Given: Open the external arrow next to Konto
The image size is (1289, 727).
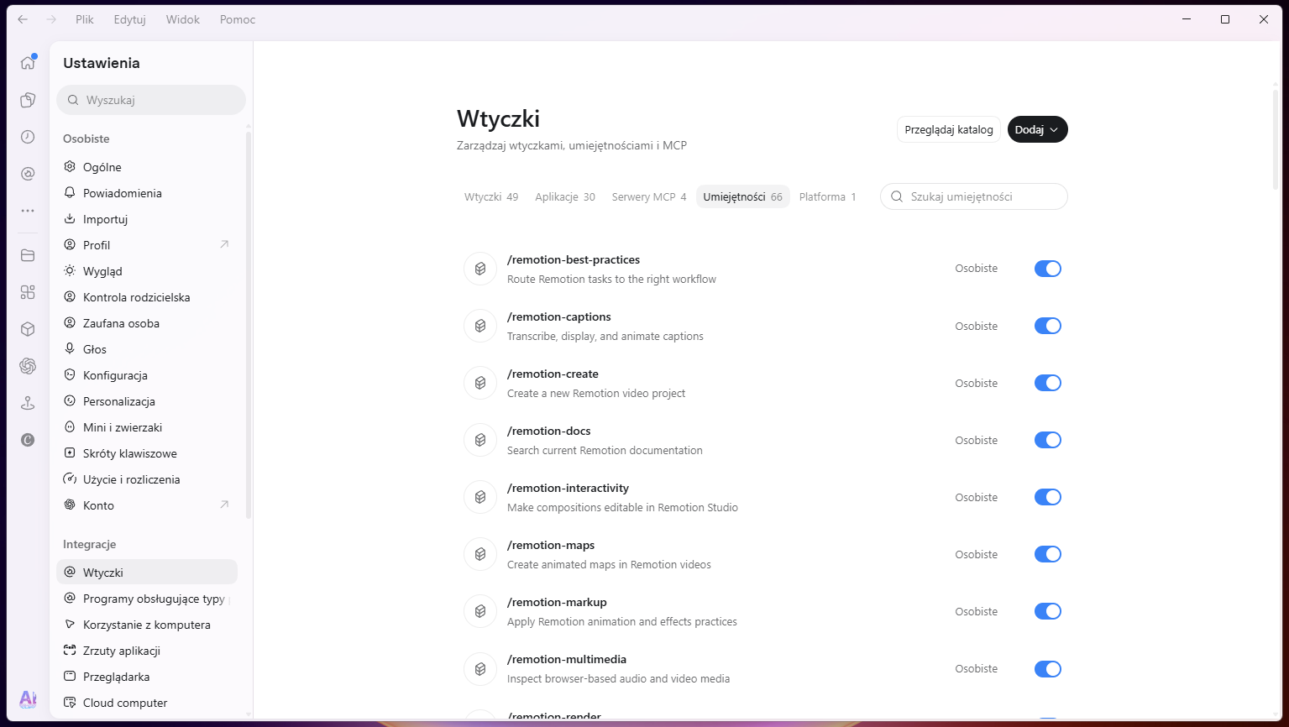Looking at the screenshot, I should click(224, 505).
